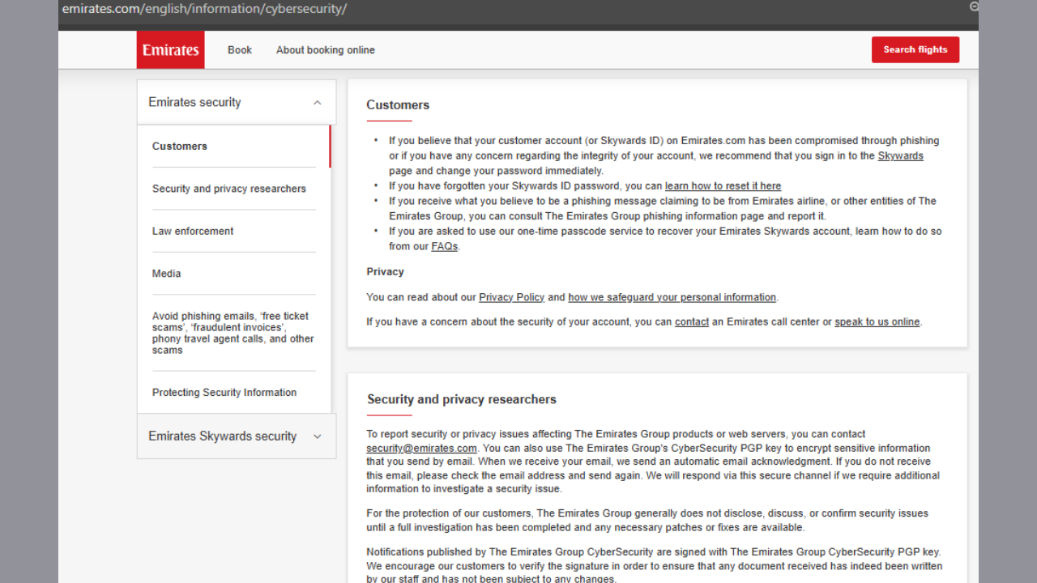This screenshot has height=583, width=1037.
Task: Select Customers in the sidebar
Action: point(180,147)
